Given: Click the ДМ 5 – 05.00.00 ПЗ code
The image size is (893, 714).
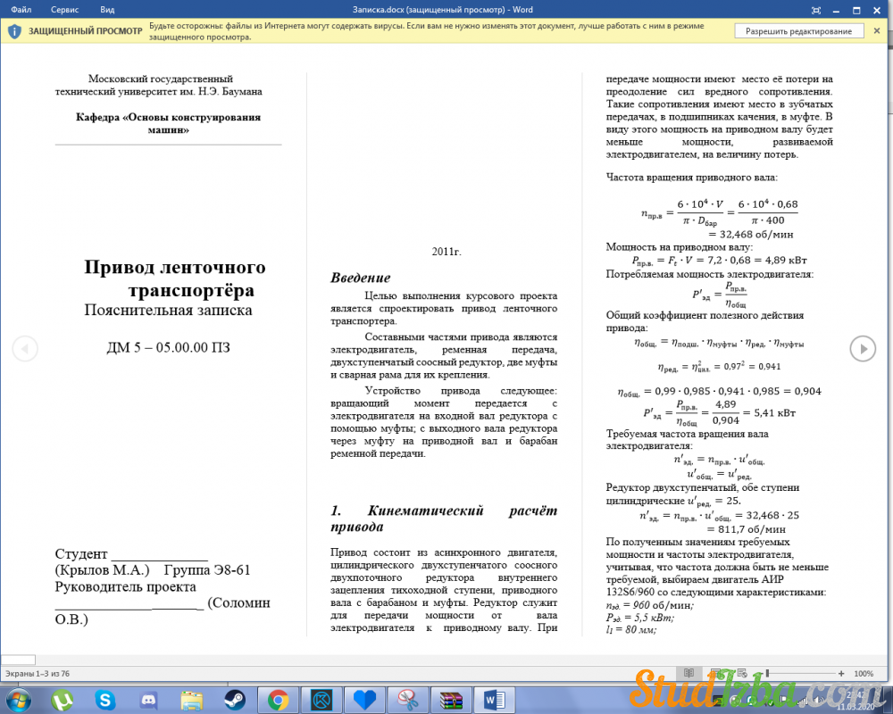Looking at the screenshot, I should pyautogui.click(x=169, y=347).
